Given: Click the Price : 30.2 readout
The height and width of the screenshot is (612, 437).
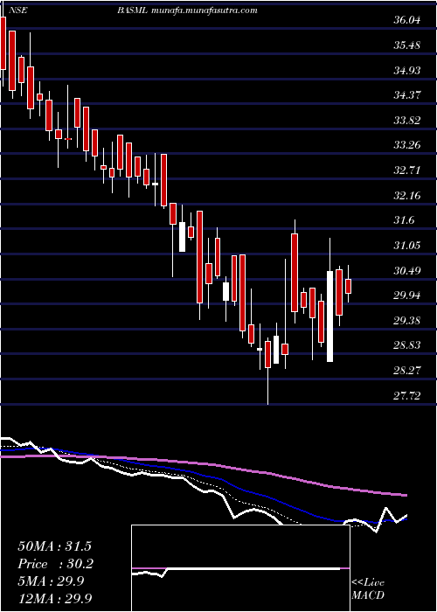Looking at the screenshot, I should pos(56,564).
